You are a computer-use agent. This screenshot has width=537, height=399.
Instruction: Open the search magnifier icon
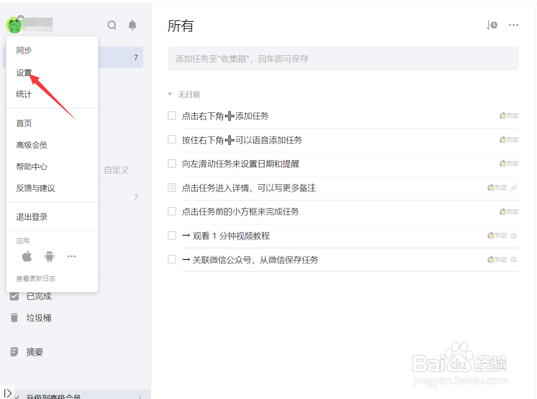click(112, 25)
